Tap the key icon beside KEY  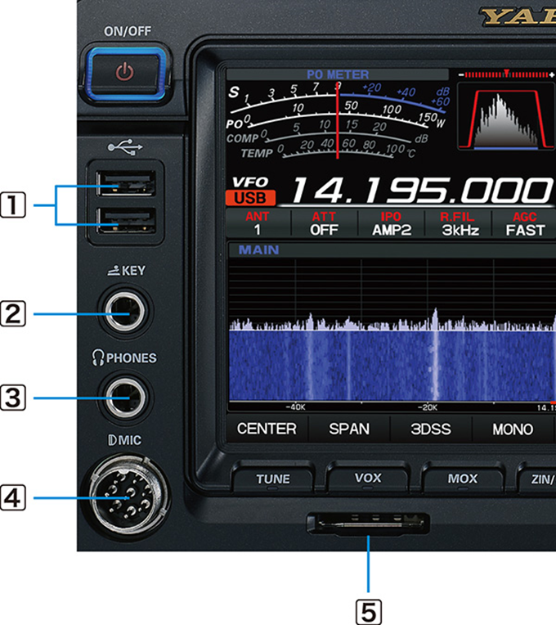pyautogui.click(x=114, y=271)
